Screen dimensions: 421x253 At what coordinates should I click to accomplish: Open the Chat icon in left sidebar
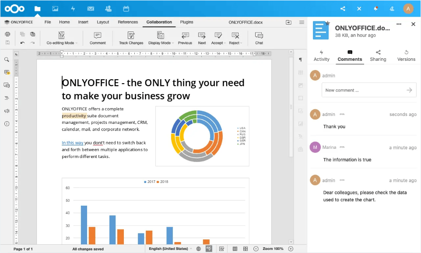(x=7, y=85)
